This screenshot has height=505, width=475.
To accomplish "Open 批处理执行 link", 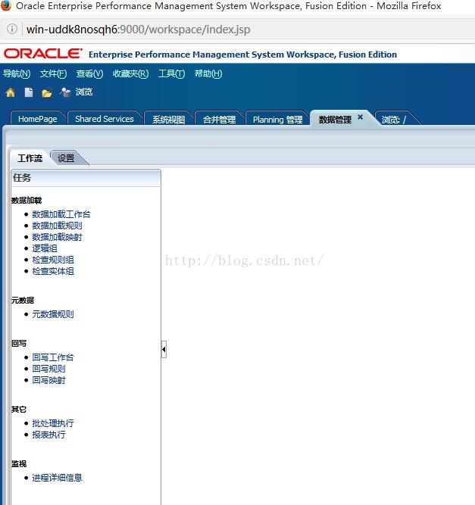I will (53, 423).
